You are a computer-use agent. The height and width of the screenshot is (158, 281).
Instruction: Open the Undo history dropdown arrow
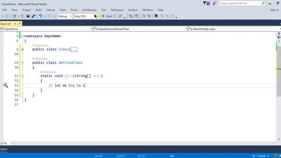[45, 16]
